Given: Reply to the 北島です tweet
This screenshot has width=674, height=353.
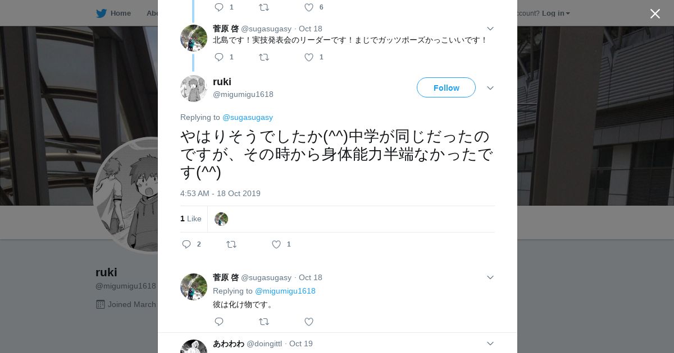Looking at the screenshot, I should (x=219, y=57).
